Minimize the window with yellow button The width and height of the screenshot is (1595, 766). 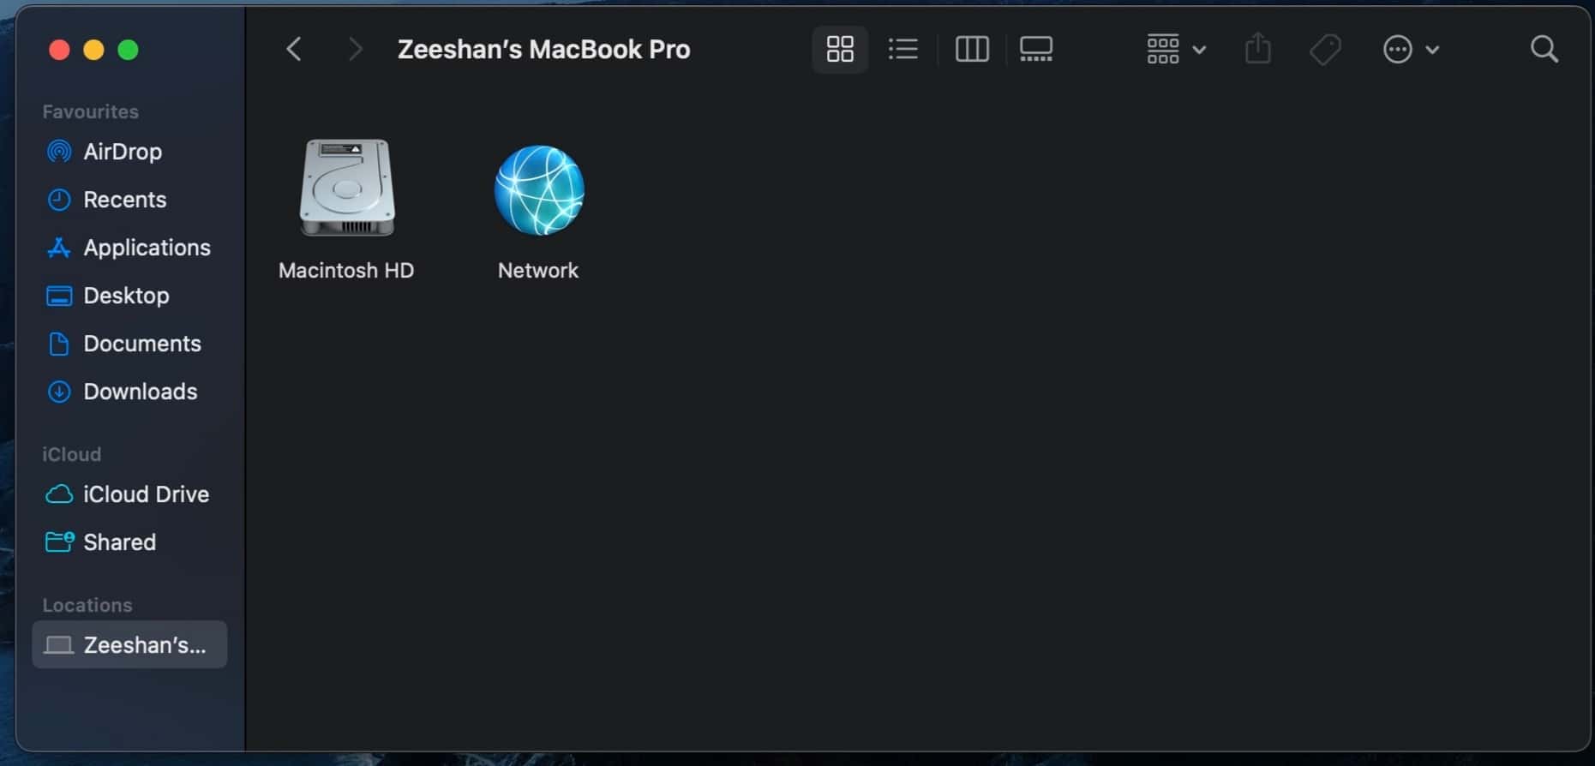point(93,50)
